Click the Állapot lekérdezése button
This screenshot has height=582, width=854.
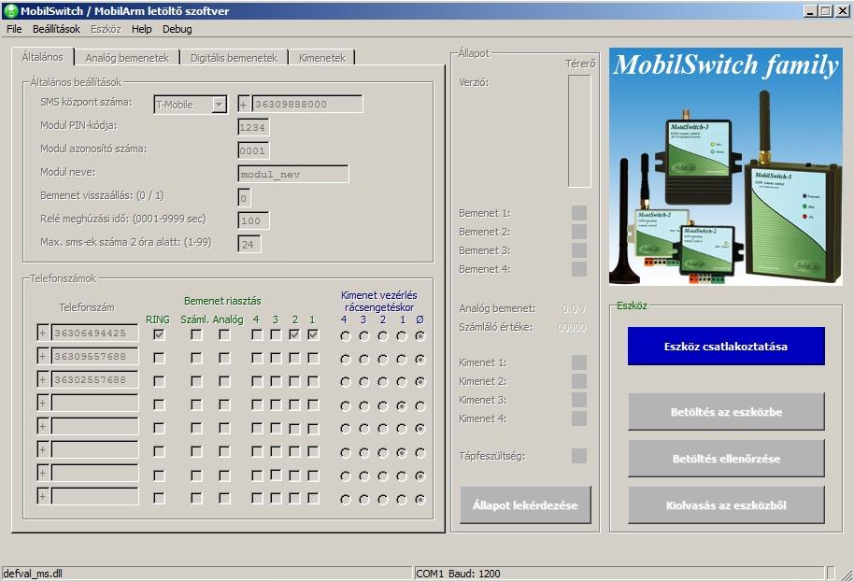(x=525, y=505)
